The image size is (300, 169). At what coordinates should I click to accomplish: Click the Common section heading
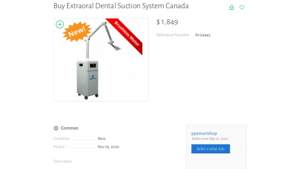point(70,128)
